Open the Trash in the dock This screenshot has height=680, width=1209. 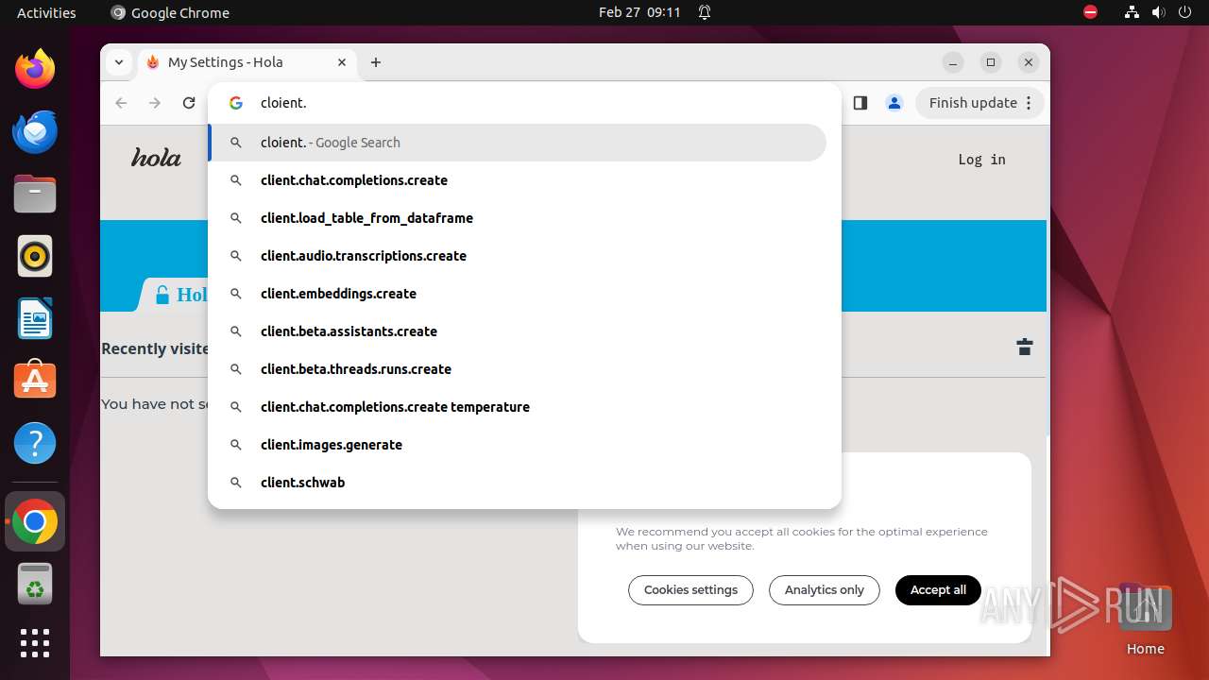pyautogui.click(x=35, y=584)
